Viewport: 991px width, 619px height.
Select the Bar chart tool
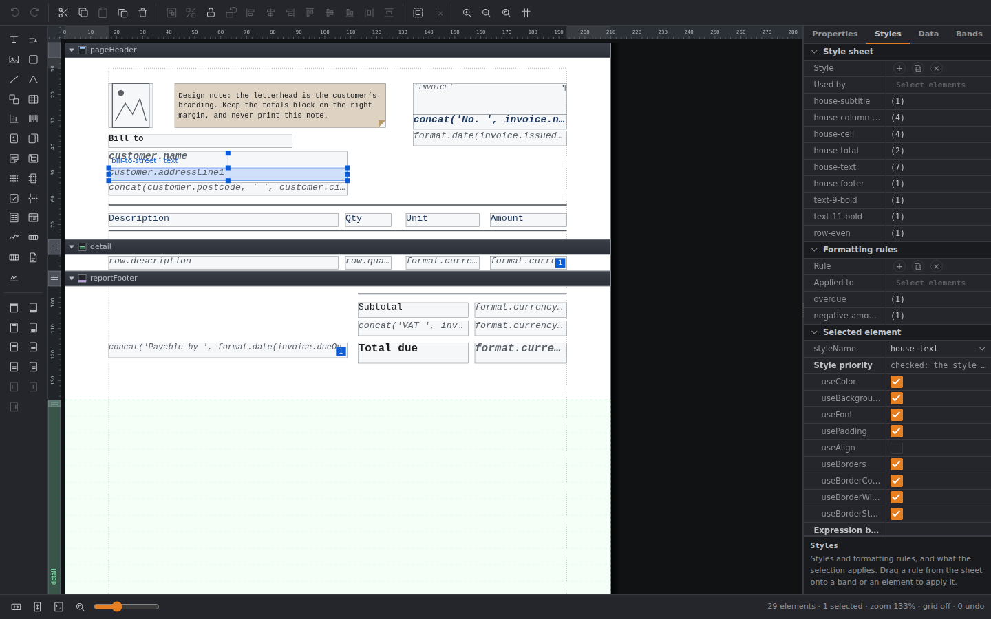(x=14, y=118)
